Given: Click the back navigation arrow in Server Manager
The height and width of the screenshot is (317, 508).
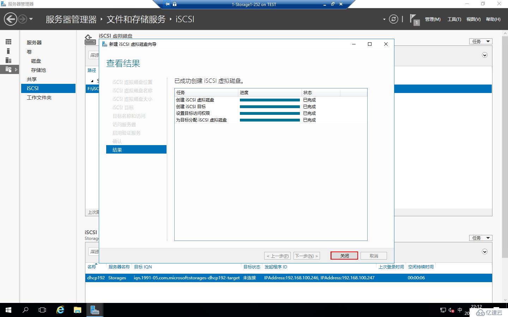Looking at the screenshot, I should (x=11, y=19).
